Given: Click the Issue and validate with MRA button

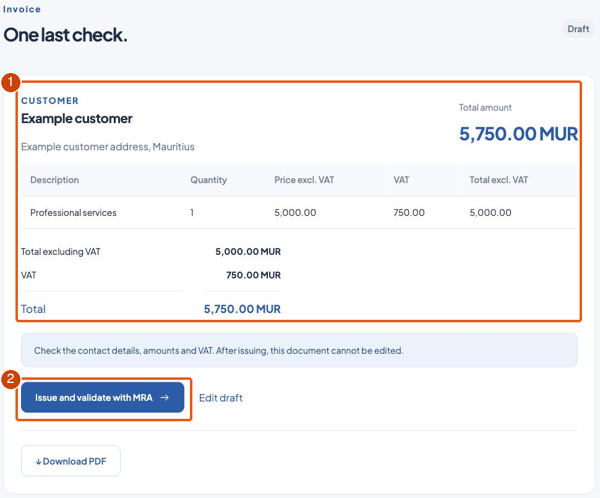Looking at the screenshot, I should [103, 397].
